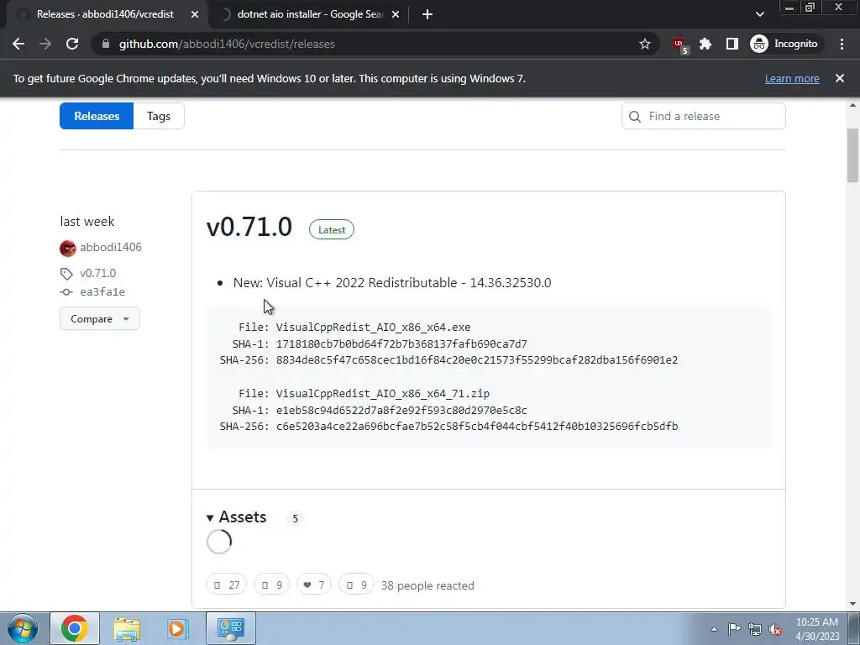Close the dotnet aio installer tab
The height and width of the screenshot is (645, 860).
pyautogui.click(x=396, y=14)
